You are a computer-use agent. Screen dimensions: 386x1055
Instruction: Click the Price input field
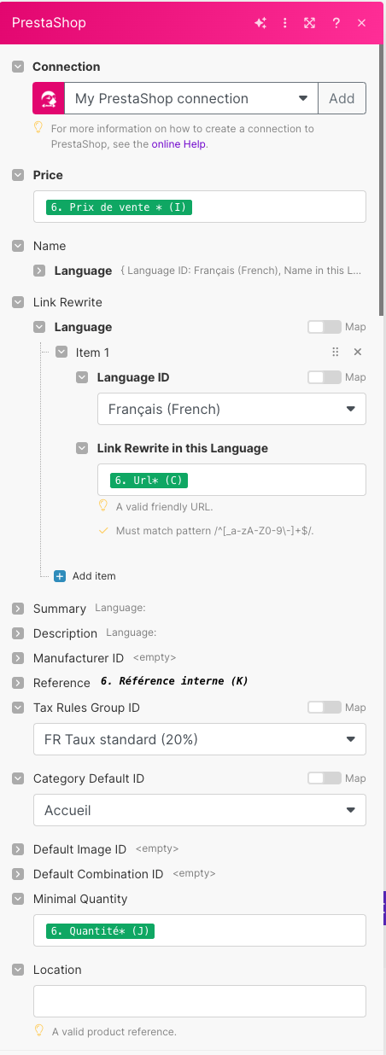(200, 207)
